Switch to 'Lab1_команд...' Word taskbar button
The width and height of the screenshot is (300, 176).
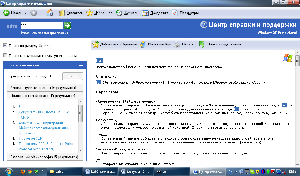click(100, 172)
